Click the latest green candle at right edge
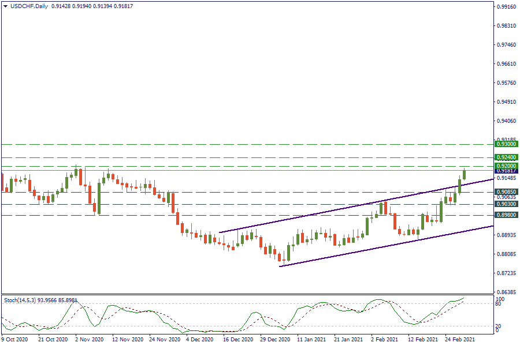520x346 pixels. coord(464,174)
